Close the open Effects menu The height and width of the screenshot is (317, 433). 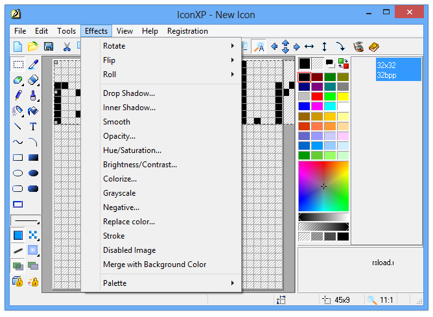coord(96,31)
